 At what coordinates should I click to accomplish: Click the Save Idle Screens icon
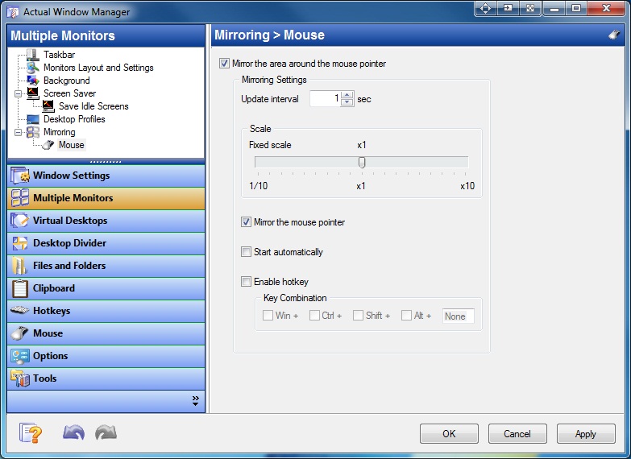(x=48, y=106)
